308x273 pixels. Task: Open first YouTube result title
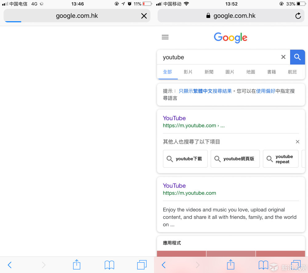174,118
